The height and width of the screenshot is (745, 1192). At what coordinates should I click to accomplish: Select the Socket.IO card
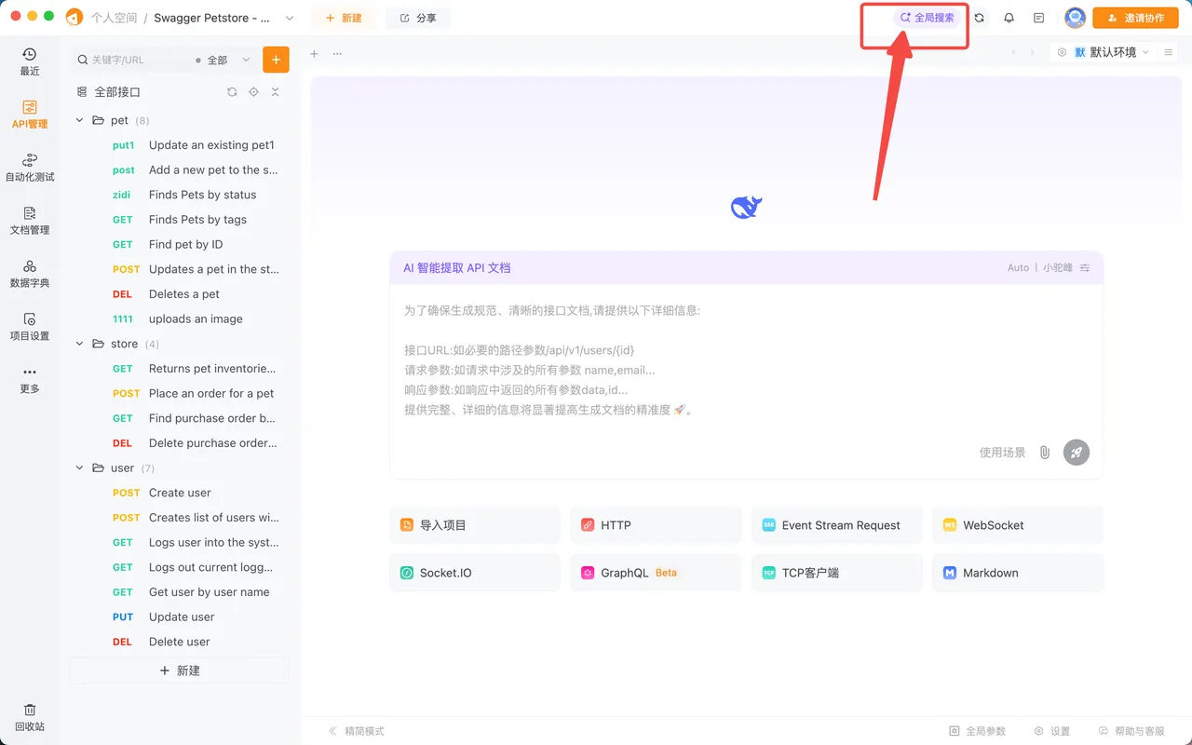pyautogui.click(x=475, y=573)
